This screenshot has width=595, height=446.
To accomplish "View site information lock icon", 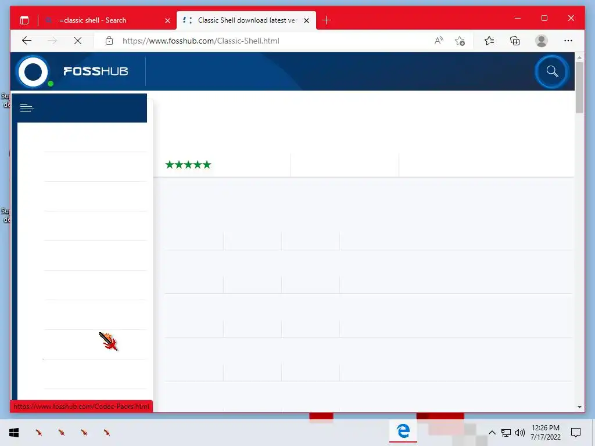I will pos(109,41).
